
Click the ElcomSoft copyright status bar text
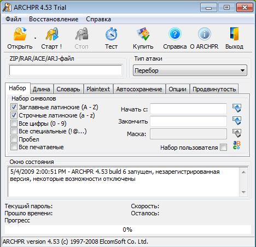coord(75,242)
